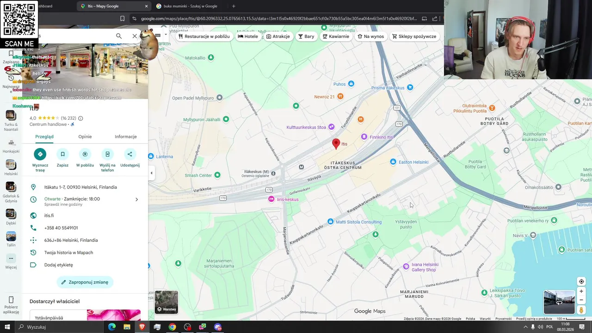Click the red Itis location pin
This screenshot has width=592, height=333.
[x=336, y=144]
